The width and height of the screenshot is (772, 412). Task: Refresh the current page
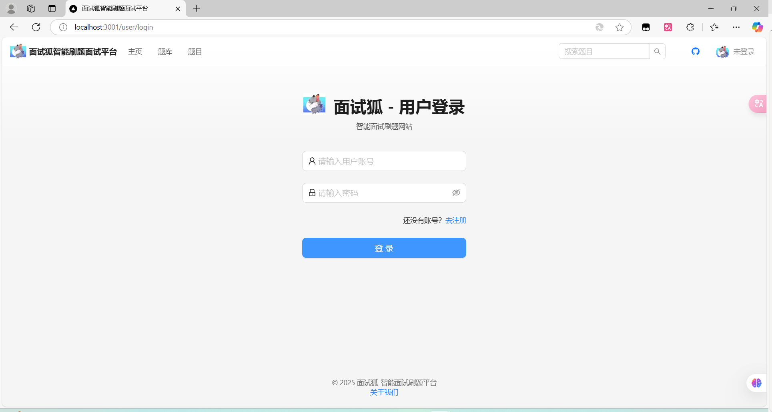click(x=36, y=27)
